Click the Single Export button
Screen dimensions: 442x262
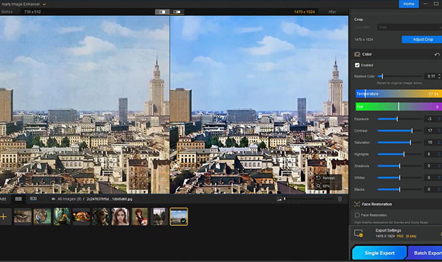(379, 253)
